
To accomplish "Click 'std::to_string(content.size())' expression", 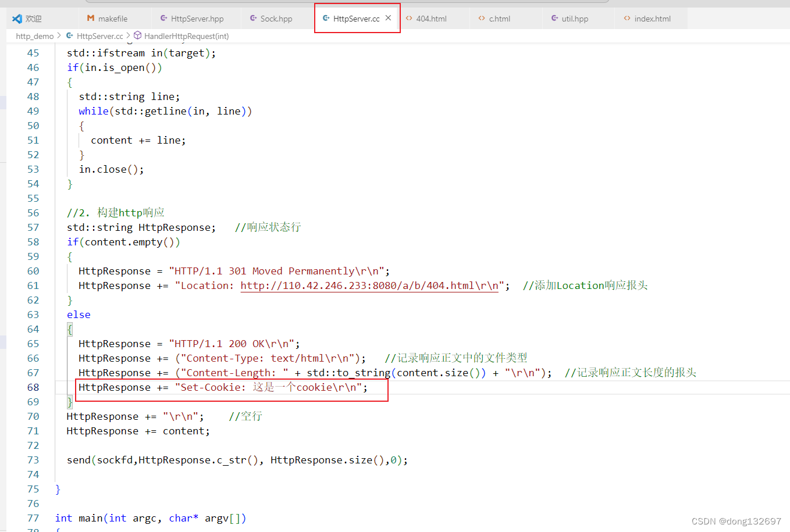I will pyautogui.click(x=397, y=373).
